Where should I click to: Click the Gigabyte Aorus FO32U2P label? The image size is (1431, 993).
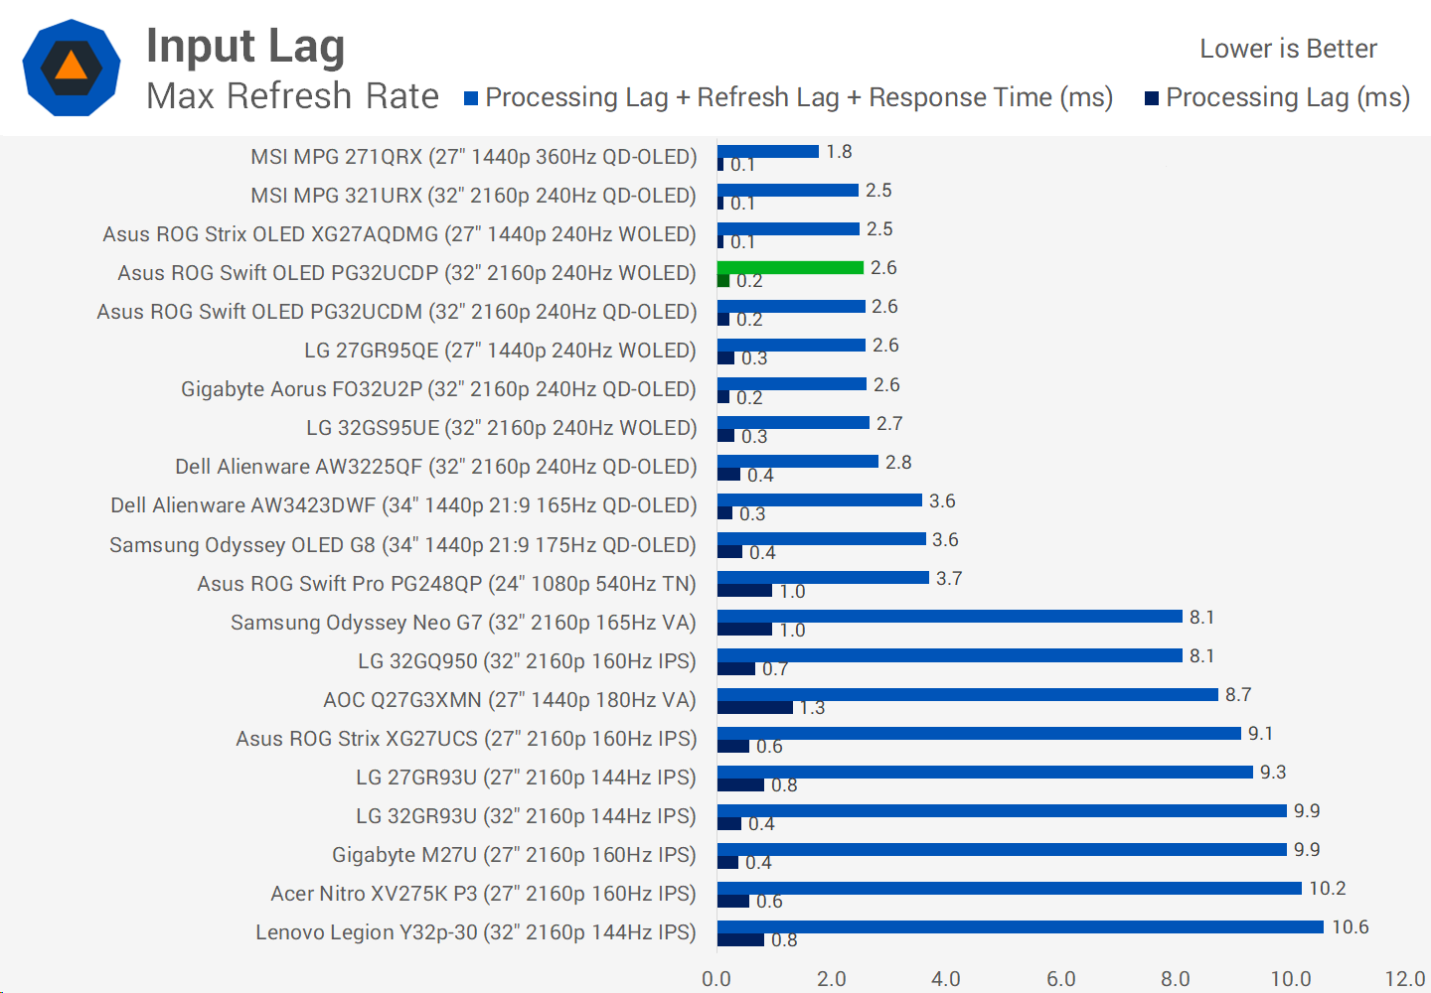click(438, 389)
